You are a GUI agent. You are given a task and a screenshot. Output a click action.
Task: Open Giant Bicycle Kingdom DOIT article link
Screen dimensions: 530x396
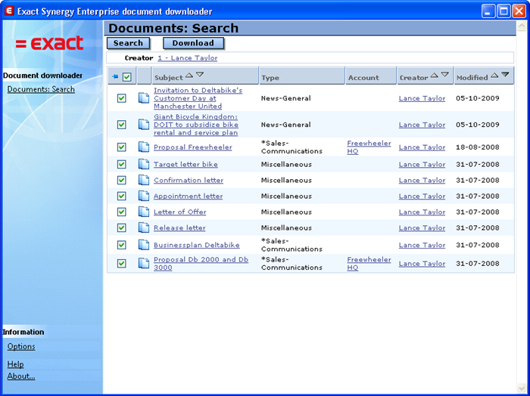point(195,125)
